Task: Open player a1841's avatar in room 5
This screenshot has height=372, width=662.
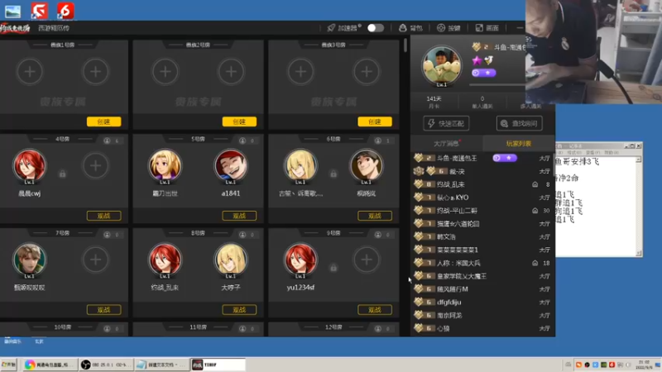Action: coord(231,166)
